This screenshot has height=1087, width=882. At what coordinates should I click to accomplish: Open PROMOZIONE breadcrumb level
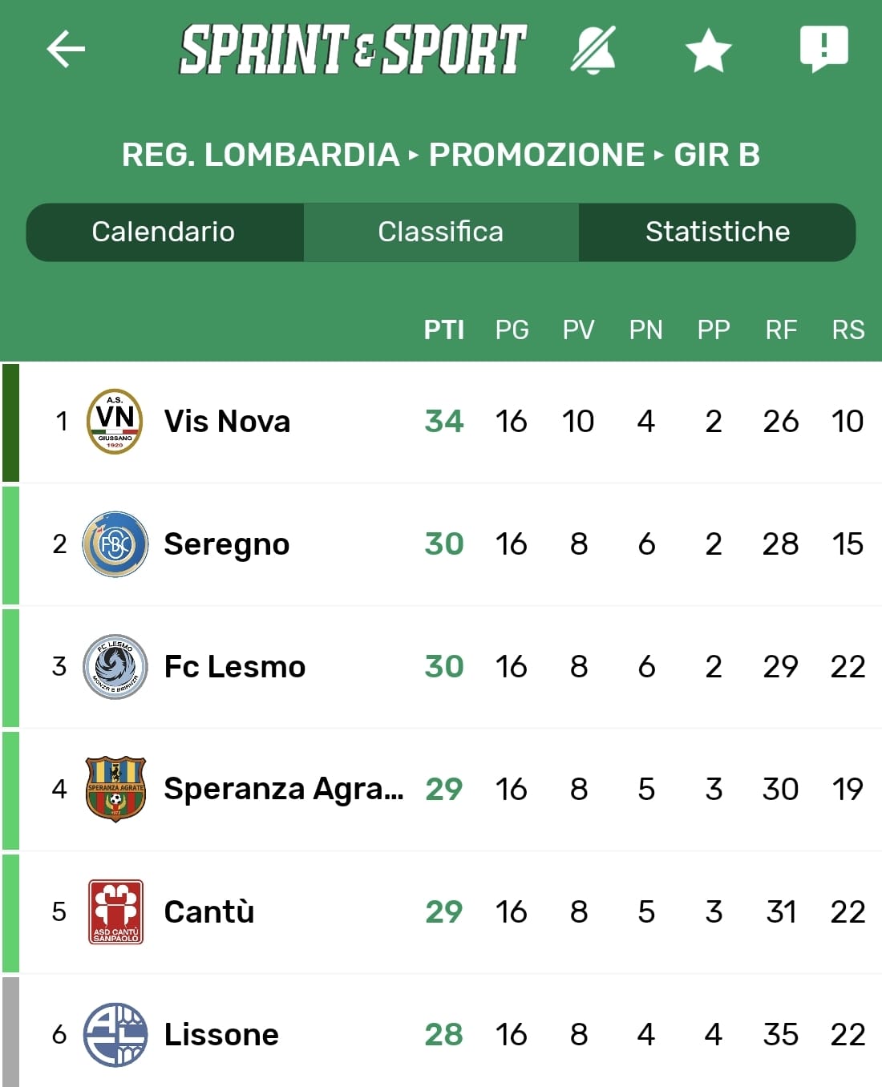coord(536,155)
